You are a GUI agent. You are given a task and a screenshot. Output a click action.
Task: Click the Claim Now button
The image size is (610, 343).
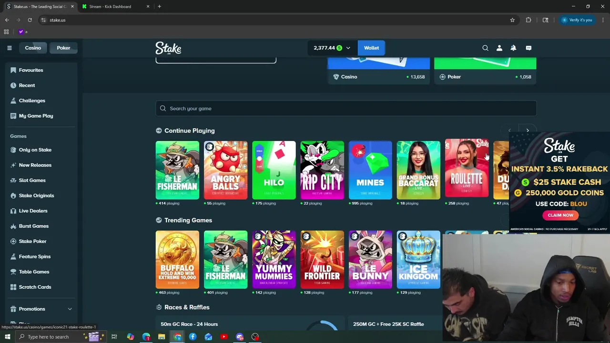point(560,215)
